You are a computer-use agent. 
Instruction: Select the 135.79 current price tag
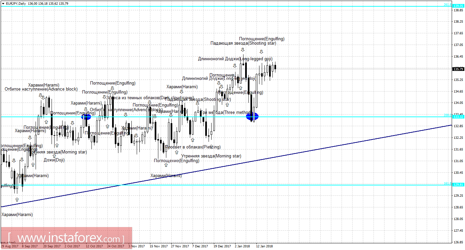pos(458,69)
